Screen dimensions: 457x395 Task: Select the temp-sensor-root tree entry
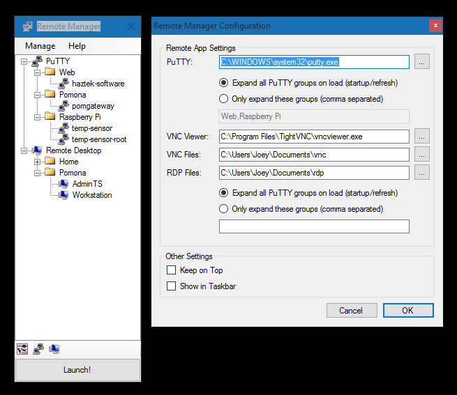point(99,139)
